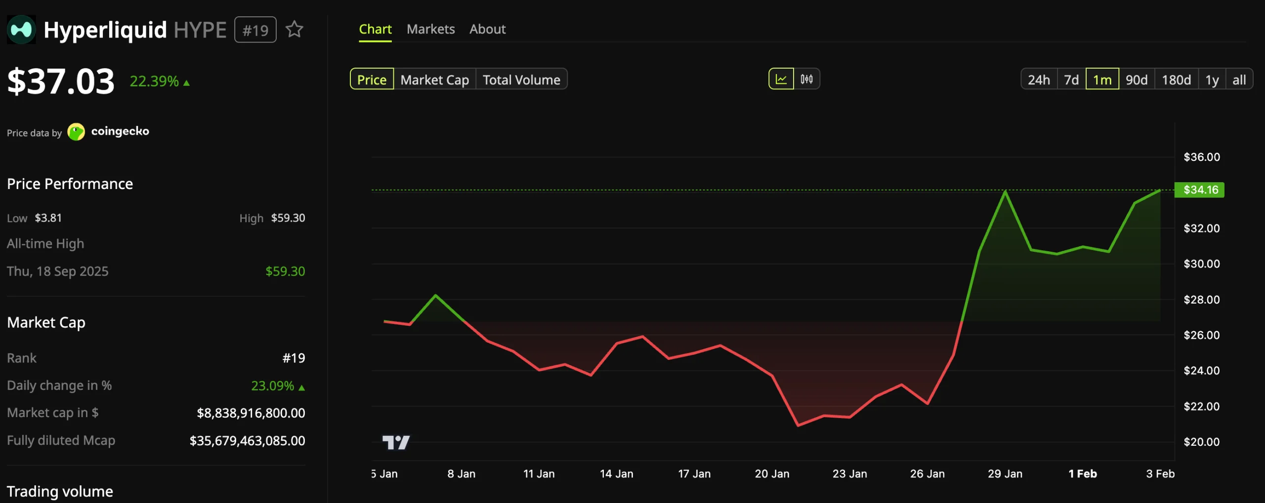The height and width of the screenshot is (503, 1265).
Task: Switch chart to Market Cap data
Action: coord(434,79)
